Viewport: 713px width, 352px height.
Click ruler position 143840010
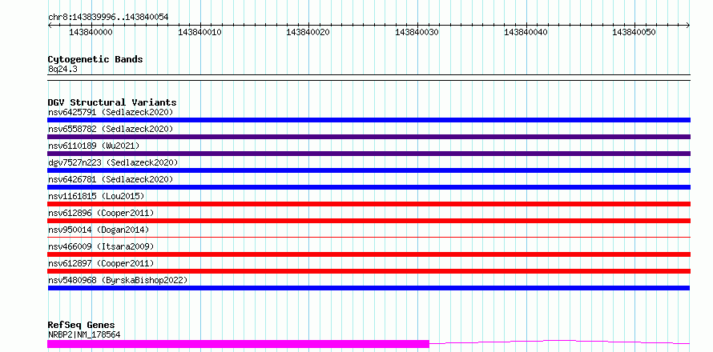pyautogui.click(x=199, y=32)
